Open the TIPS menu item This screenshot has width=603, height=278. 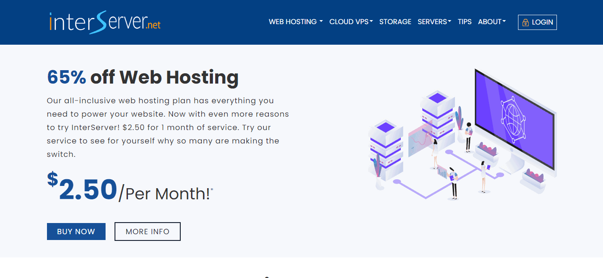point(464,21)
